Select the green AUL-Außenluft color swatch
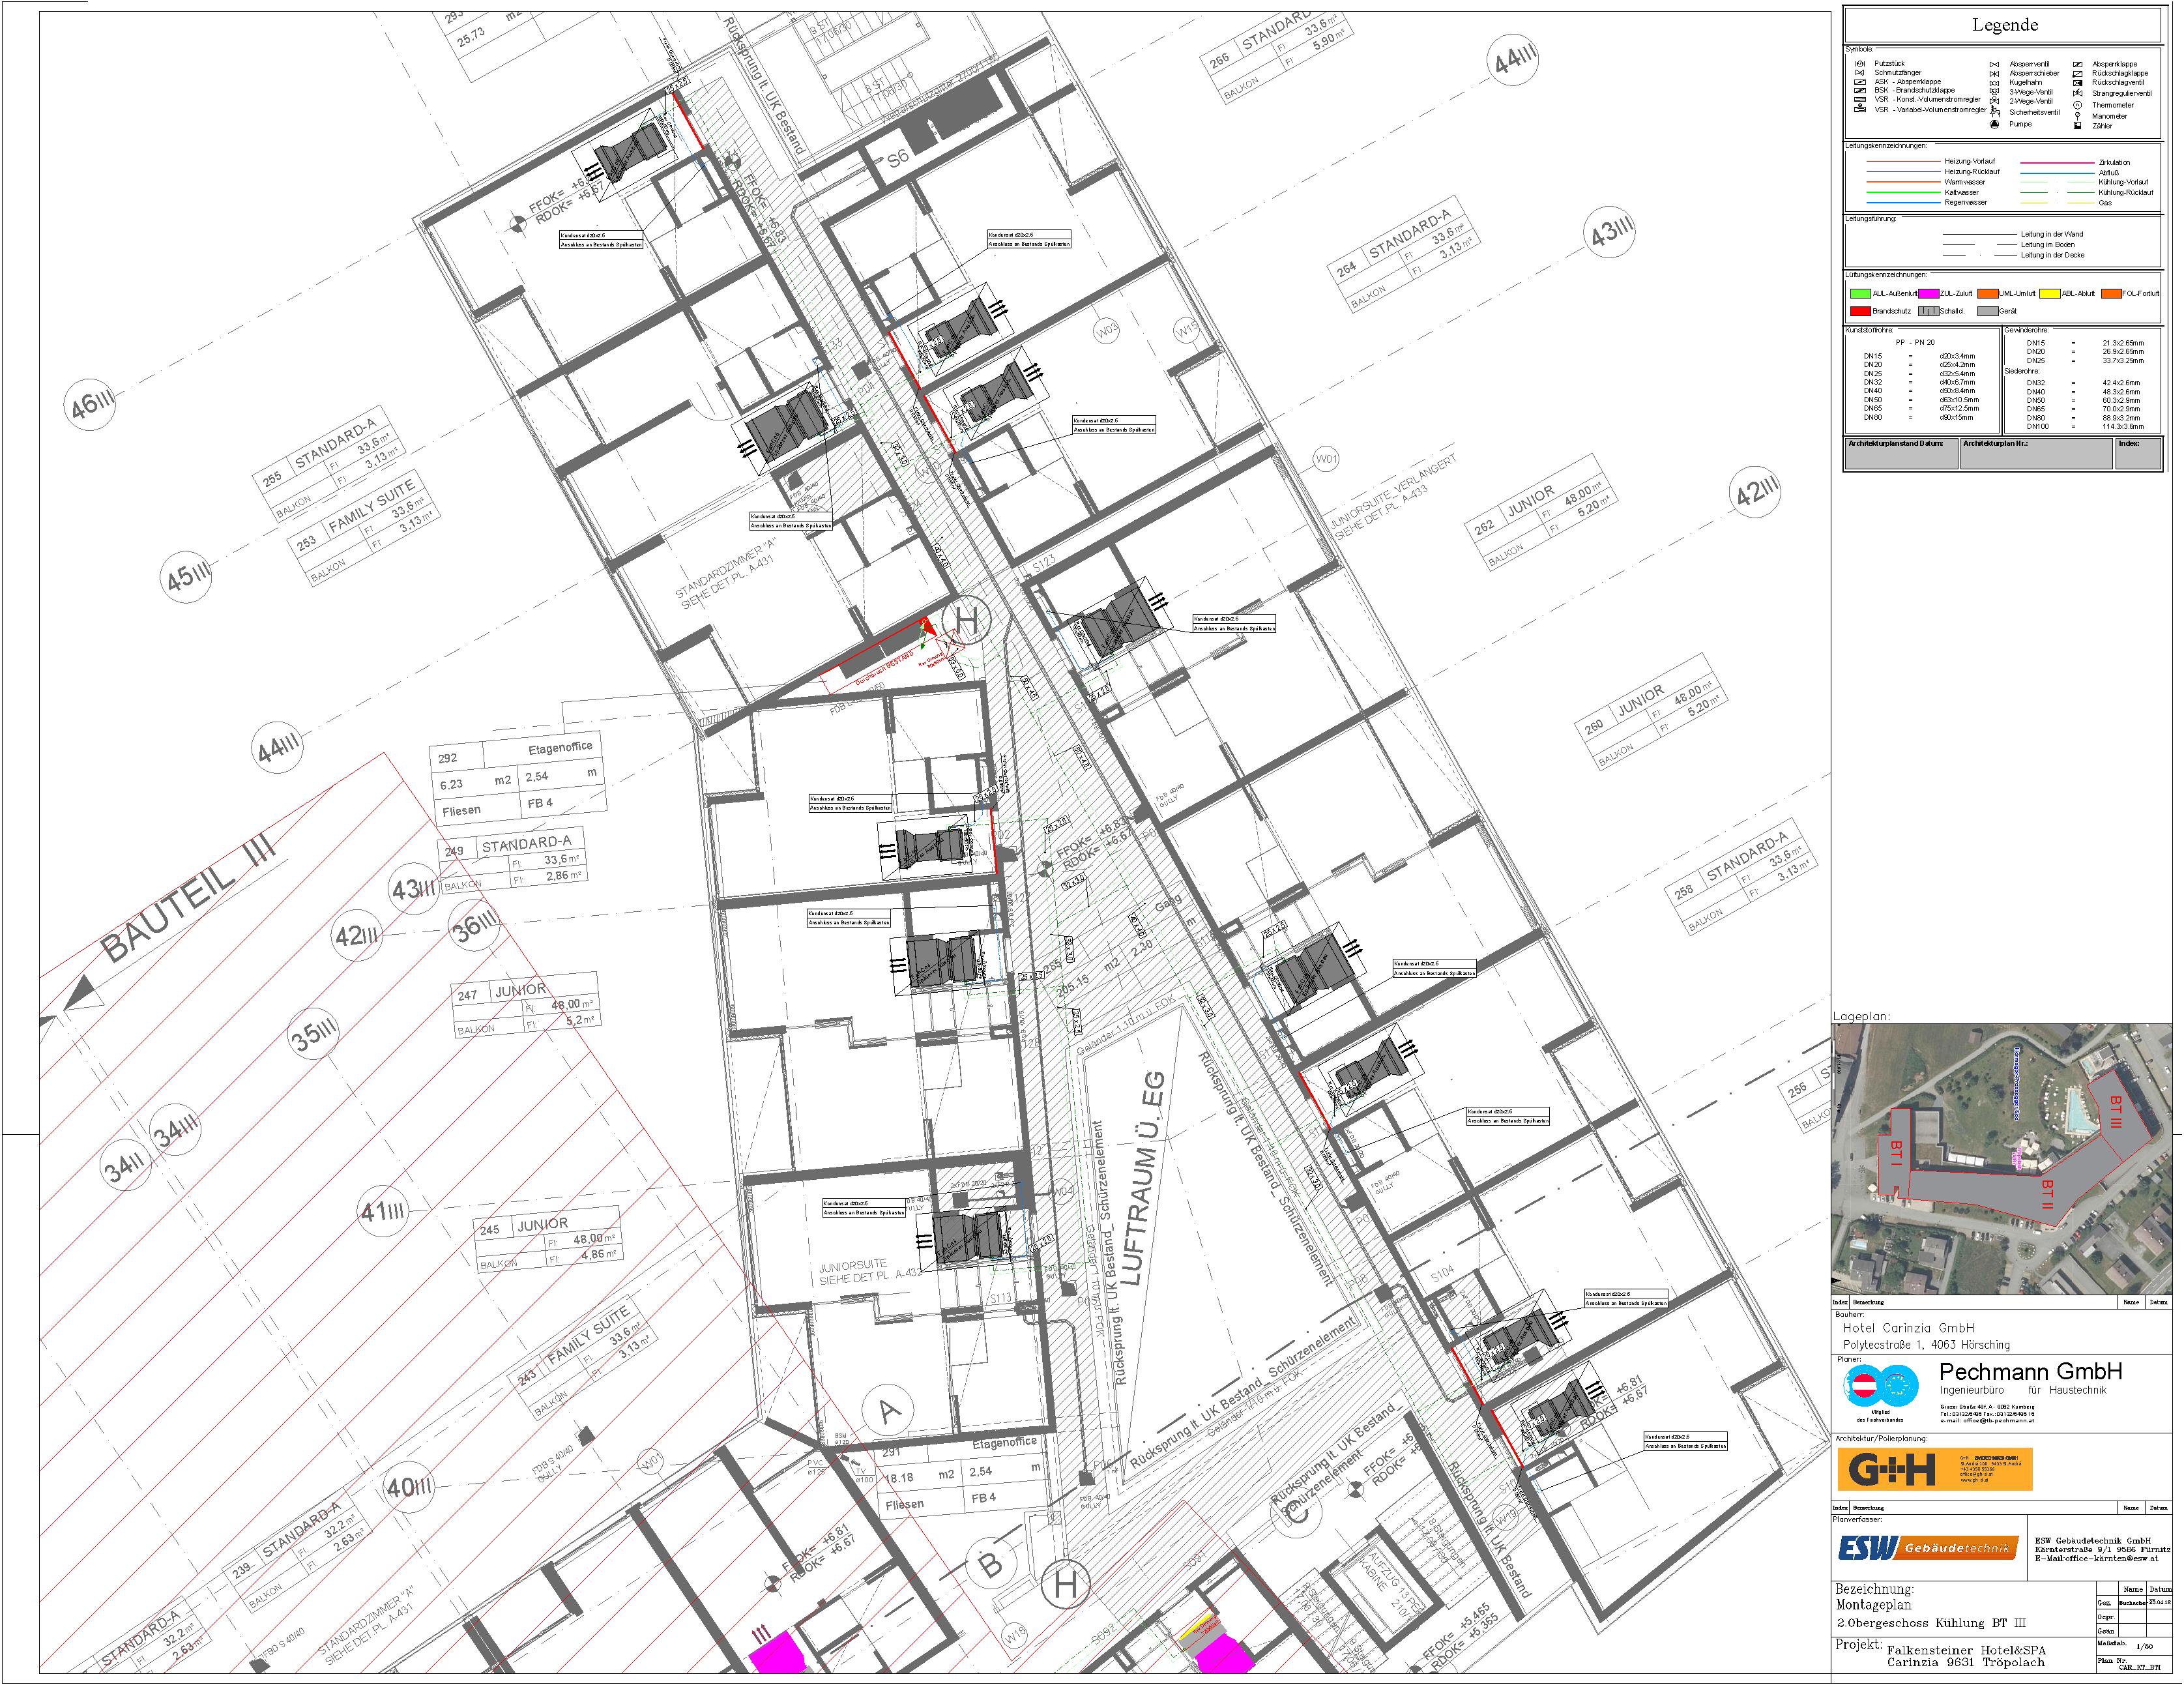 pos(1860,294)
